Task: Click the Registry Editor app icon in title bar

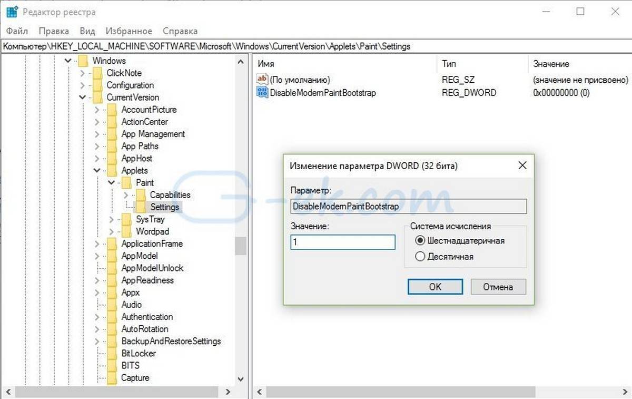Action: click(12, 11)
